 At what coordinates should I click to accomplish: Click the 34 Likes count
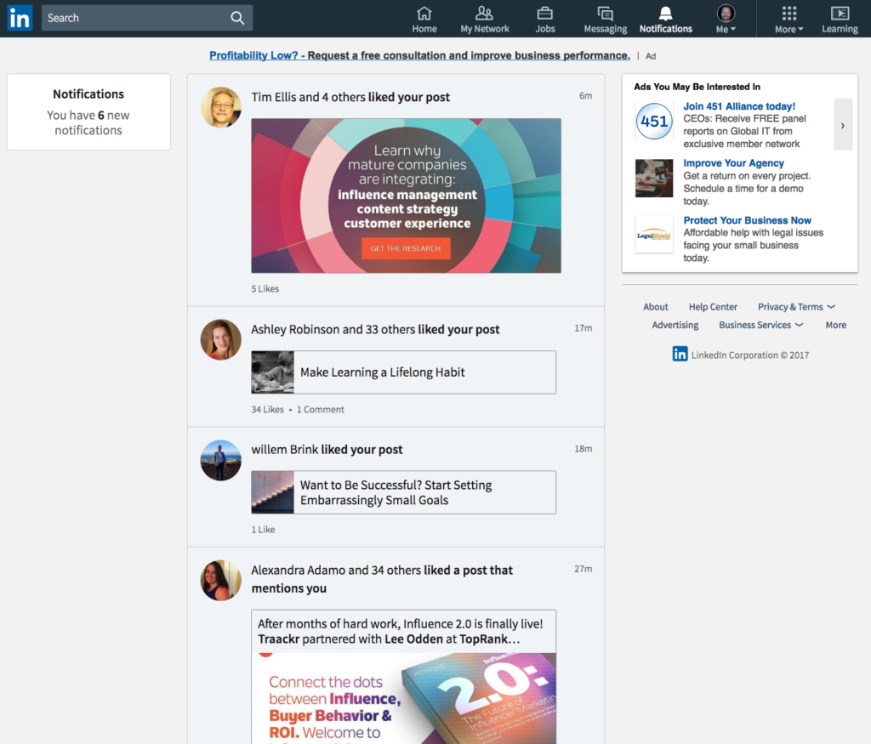click(267, 409)
